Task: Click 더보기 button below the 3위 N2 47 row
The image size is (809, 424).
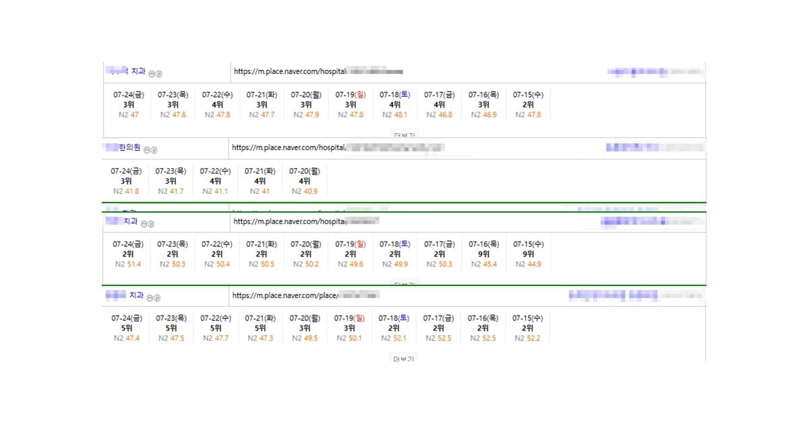Action: click(x=403, y=134)
